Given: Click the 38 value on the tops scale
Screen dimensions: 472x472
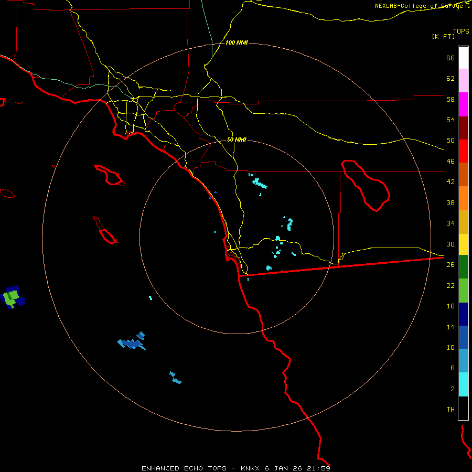Looking at the screenshot, I should point(450,202).
